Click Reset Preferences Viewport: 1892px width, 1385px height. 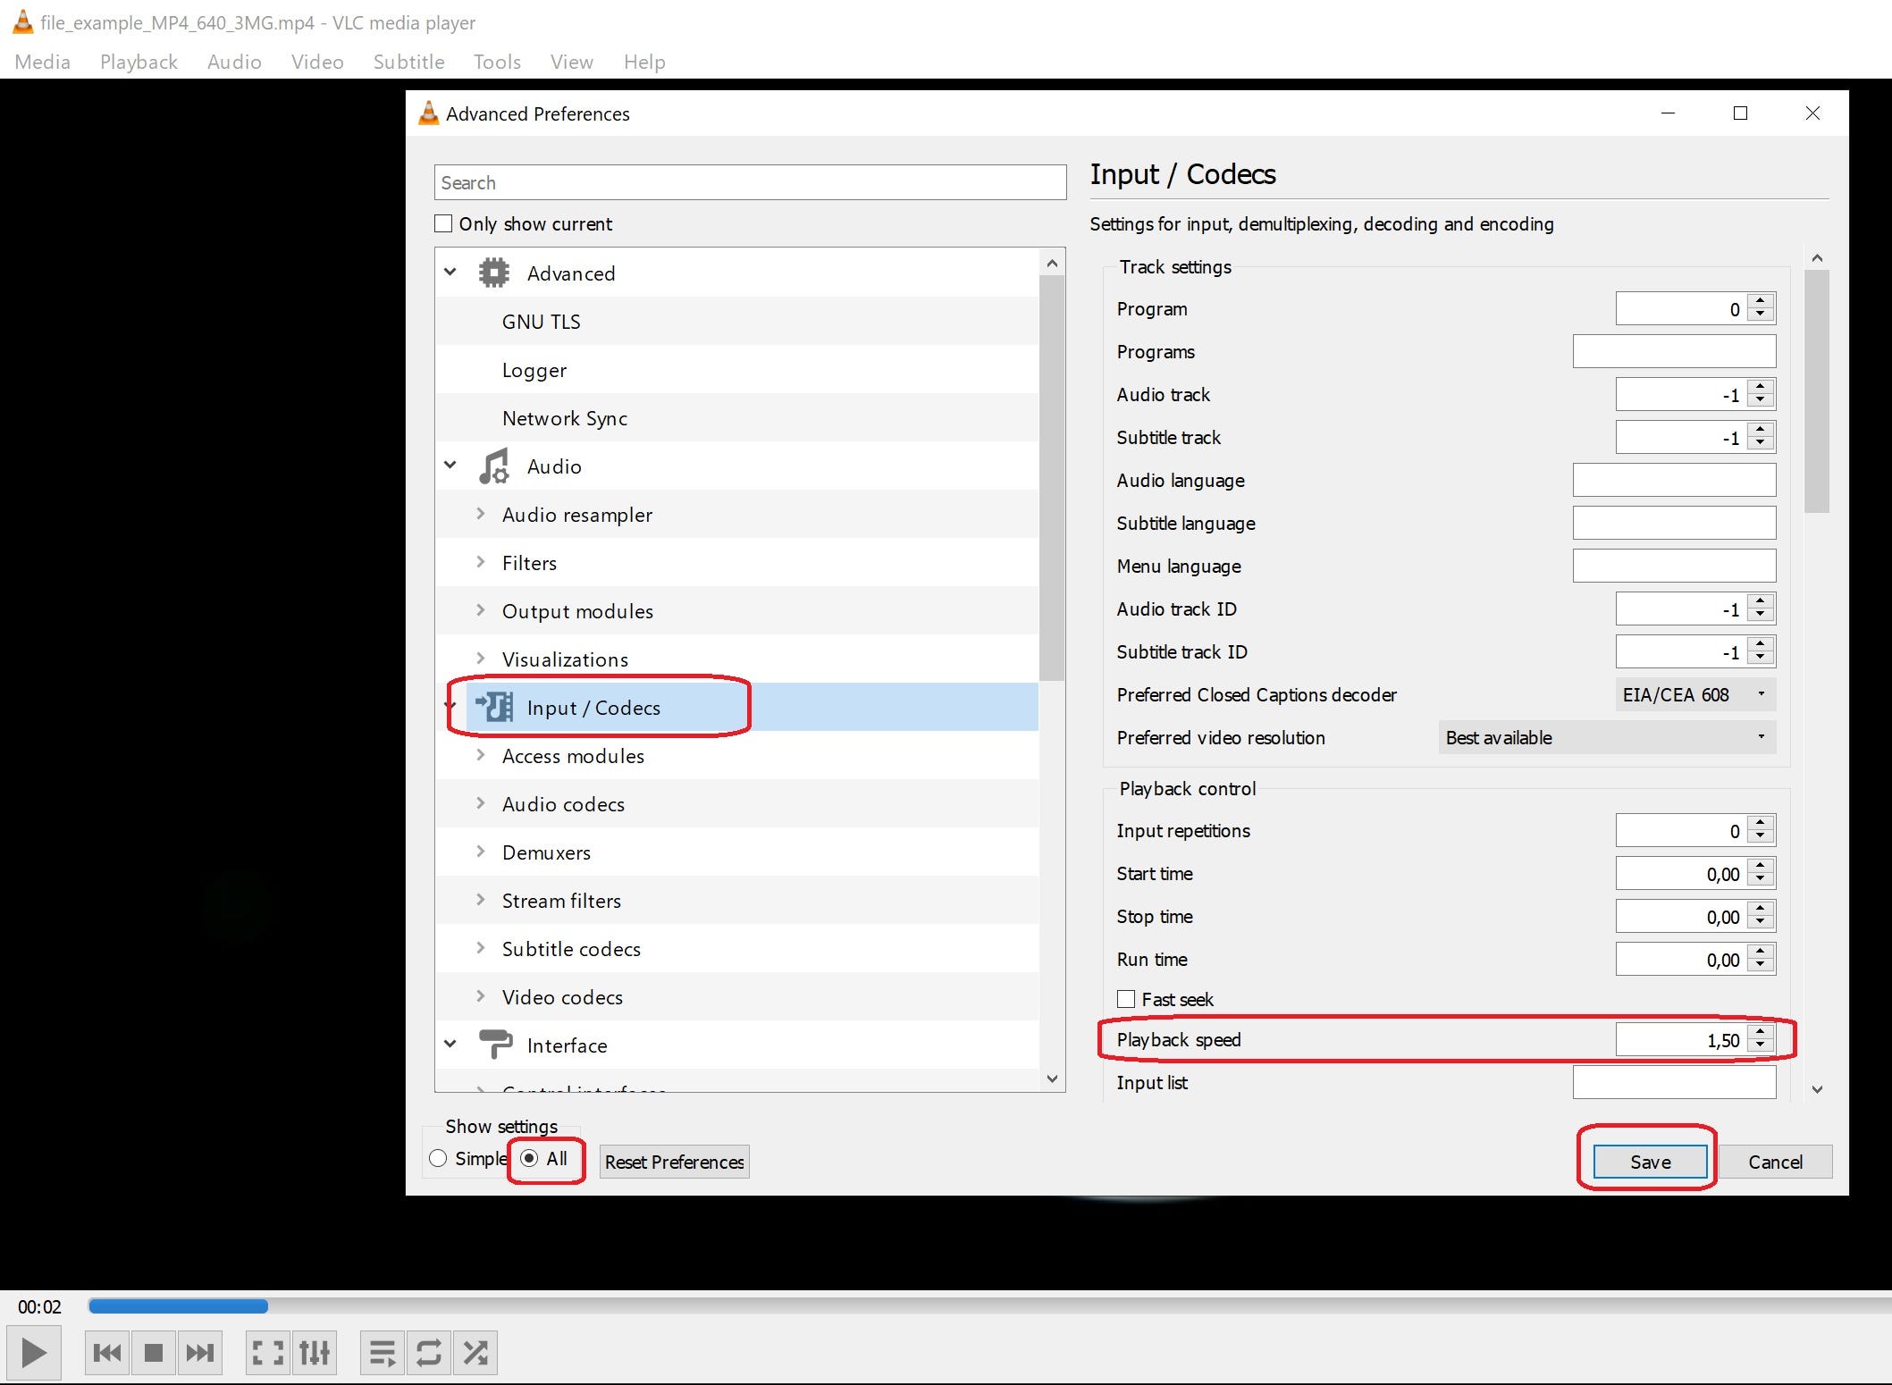tap(673, 1162)
